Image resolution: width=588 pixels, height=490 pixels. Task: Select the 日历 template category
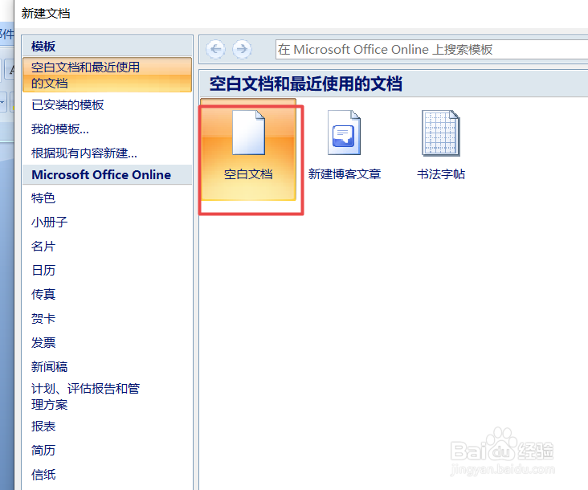click(43, 271)
